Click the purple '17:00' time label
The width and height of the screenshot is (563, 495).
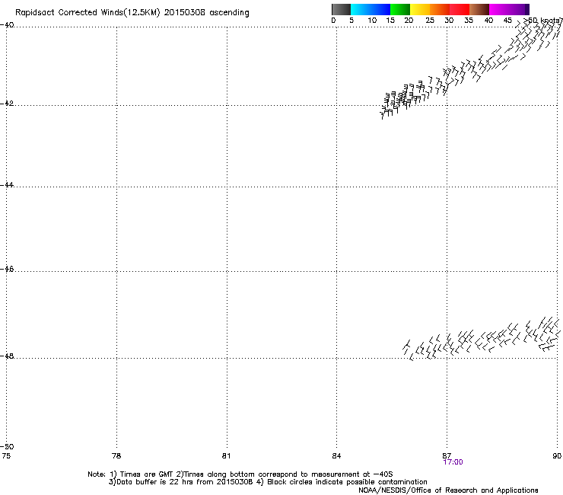click(453, 462)
